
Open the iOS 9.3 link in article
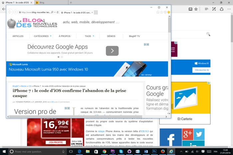[x=145, y=131]
